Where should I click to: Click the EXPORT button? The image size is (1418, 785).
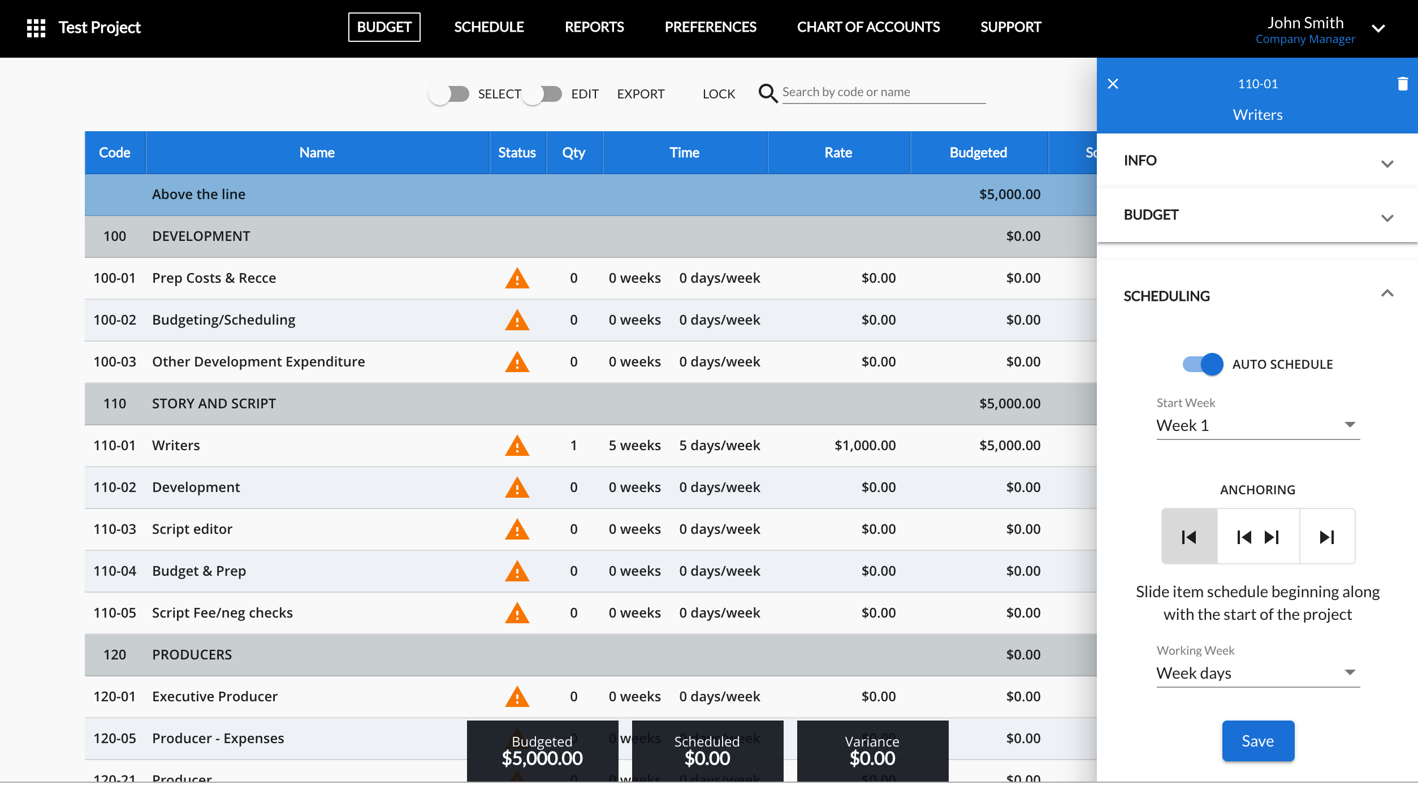pyautogui.click(x=640, y=94)
